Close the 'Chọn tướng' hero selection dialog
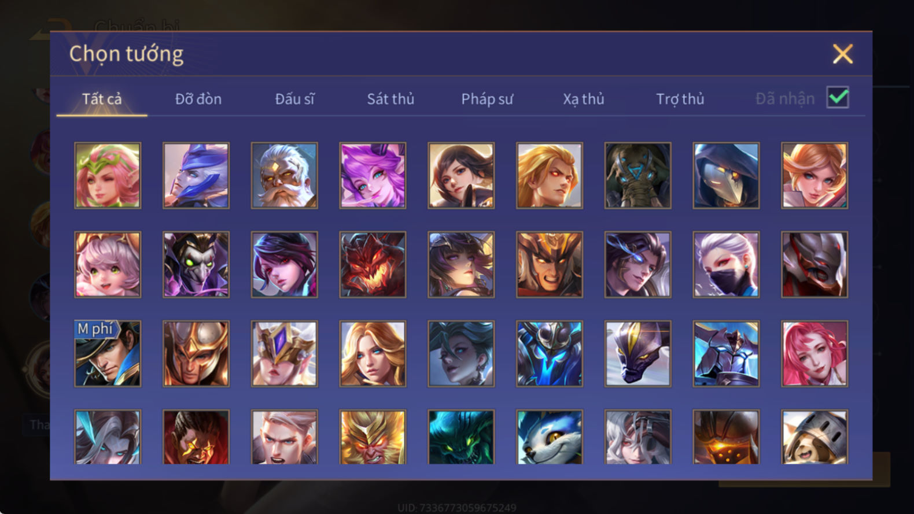 click(843, 54)
